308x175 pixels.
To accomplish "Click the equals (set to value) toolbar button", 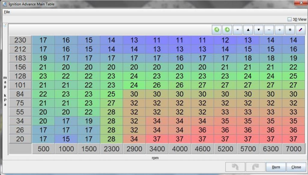I will pyautogui.click(x=238, y=30).
